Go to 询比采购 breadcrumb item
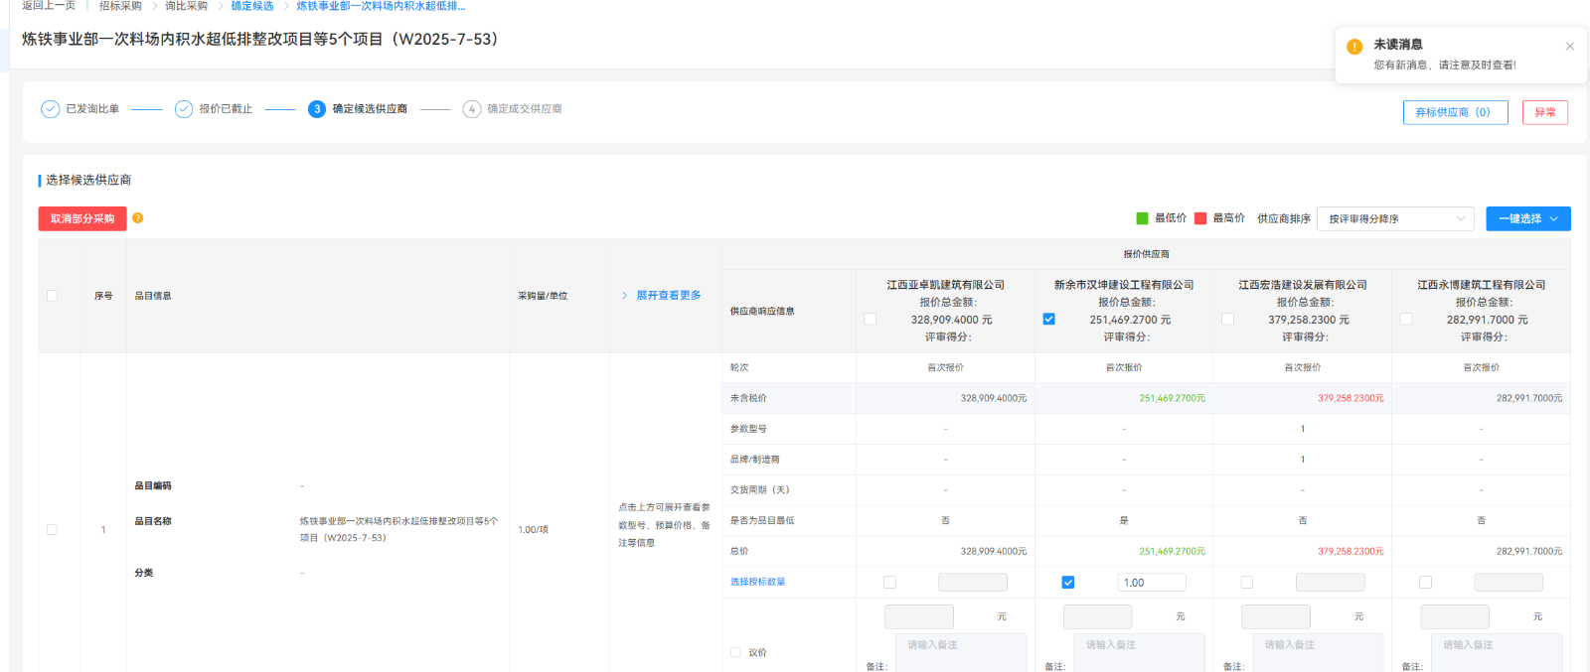This screenshot has width=1590, height=672. tap(186, 6)
